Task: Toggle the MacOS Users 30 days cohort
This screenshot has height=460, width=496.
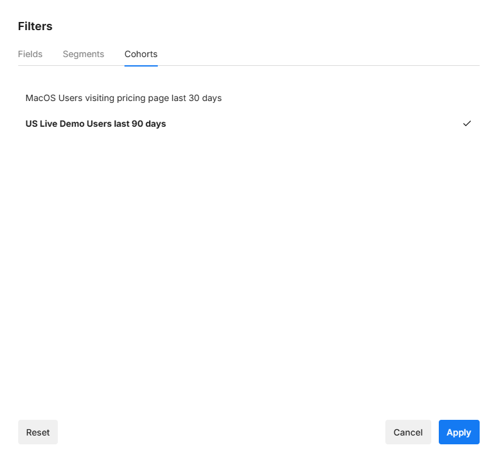Action: click(123, 98)
